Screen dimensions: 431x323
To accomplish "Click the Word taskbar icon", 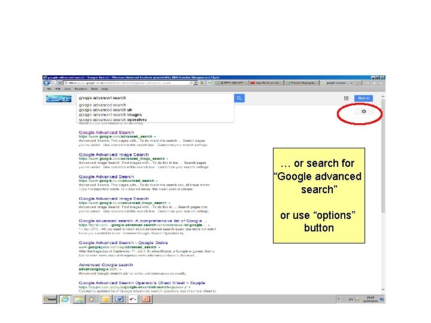I will pos(119,299).
